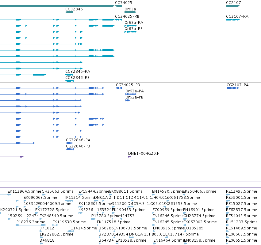
Task: Click the CG32846-PA CDS label
Action: pyautogui.click(x=78, y=140)
